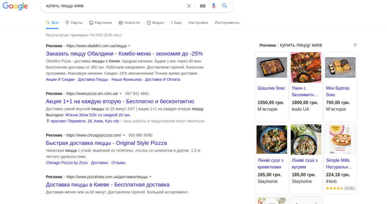Click the phone number 097 931 4681
This screenshot has width=387, height=204.
(x=137, y=94)
